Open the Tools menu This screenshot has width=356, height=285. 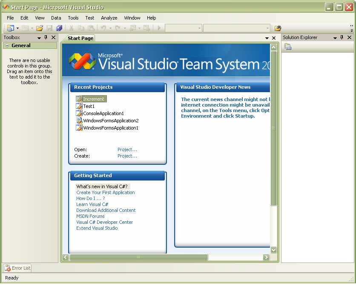tap(73, 18)
